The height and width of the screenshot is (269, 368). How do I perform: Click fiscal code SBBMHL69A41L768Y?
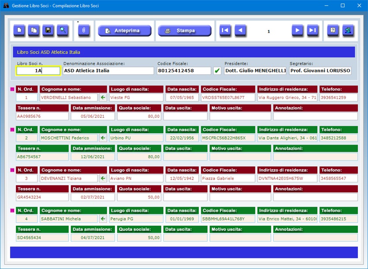pos(228,219)
